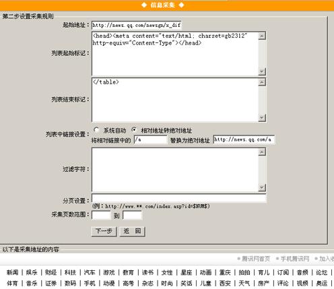The image size is (334, 289).
Task: Open the 评论 navigation link
Action: (283, 283)
